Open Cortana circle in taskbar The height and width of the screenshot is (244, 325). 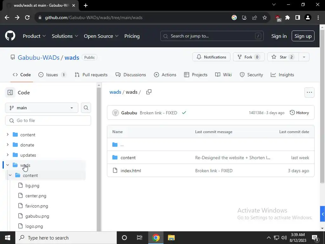point(124,238)
